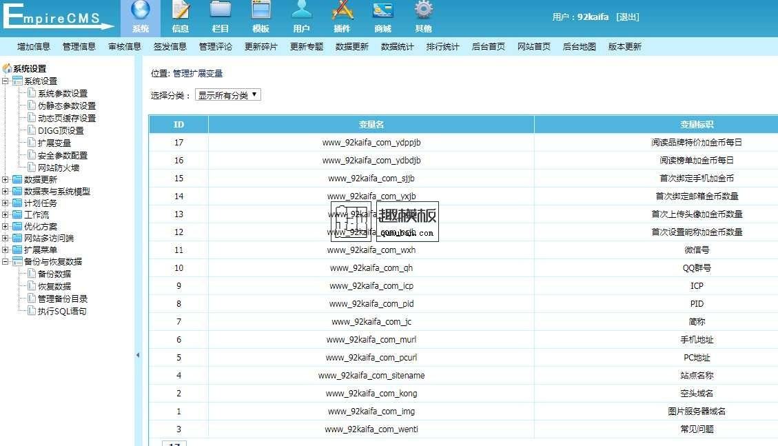Click the page icon beside DIGG顶设置
This screenshot has height=446, width=778.
click(32, 130)
